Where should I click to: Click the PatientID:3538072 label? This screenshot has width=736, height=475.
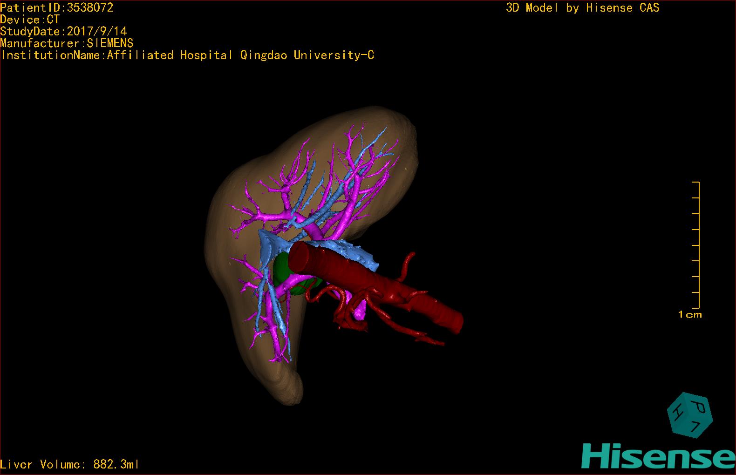(57, 7)
